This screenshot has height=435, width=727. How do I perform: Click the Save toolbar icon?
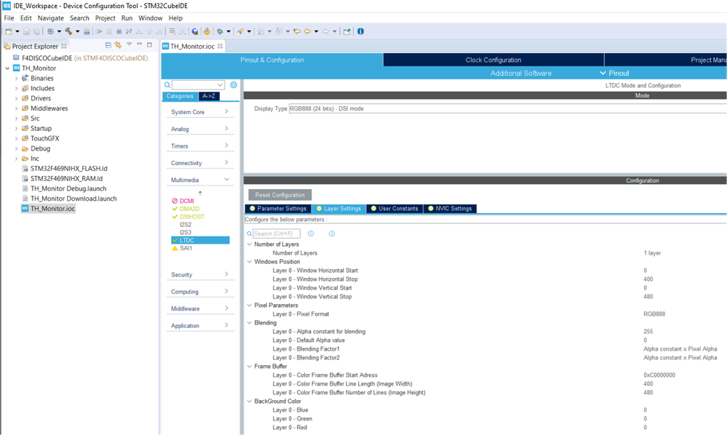click(x=26, y=31)
